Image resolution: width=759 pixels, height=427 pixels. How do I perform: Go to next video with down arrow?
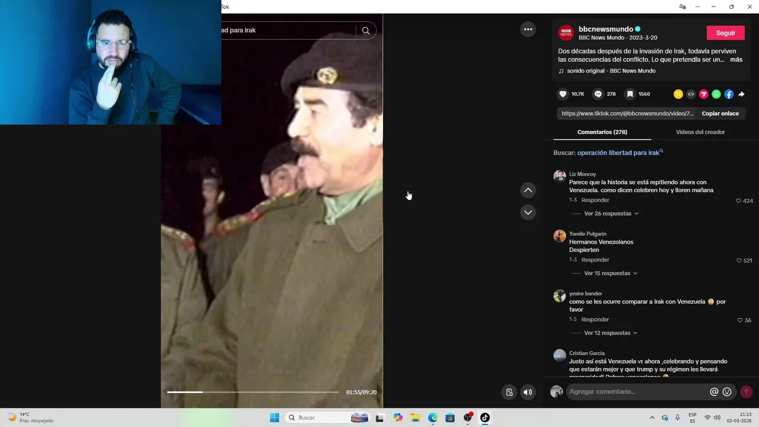(x=528, y=212)
